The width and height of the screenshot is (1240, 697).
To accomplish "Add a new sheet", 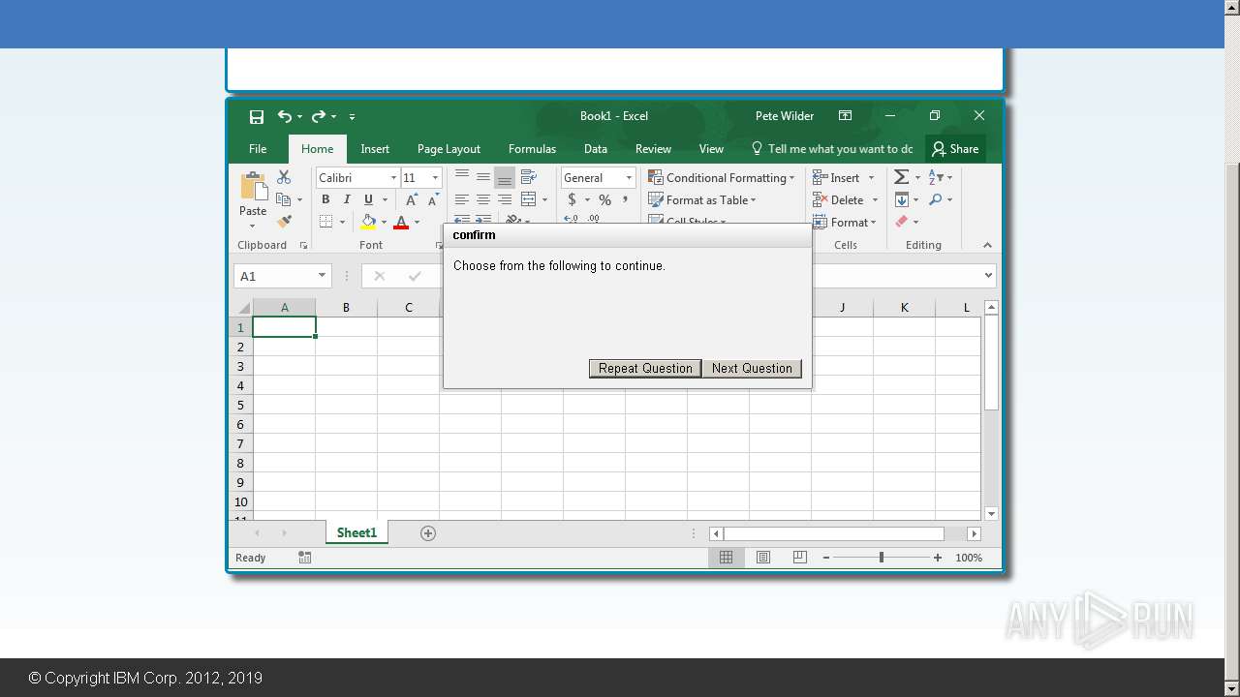I will coord(428,533).
